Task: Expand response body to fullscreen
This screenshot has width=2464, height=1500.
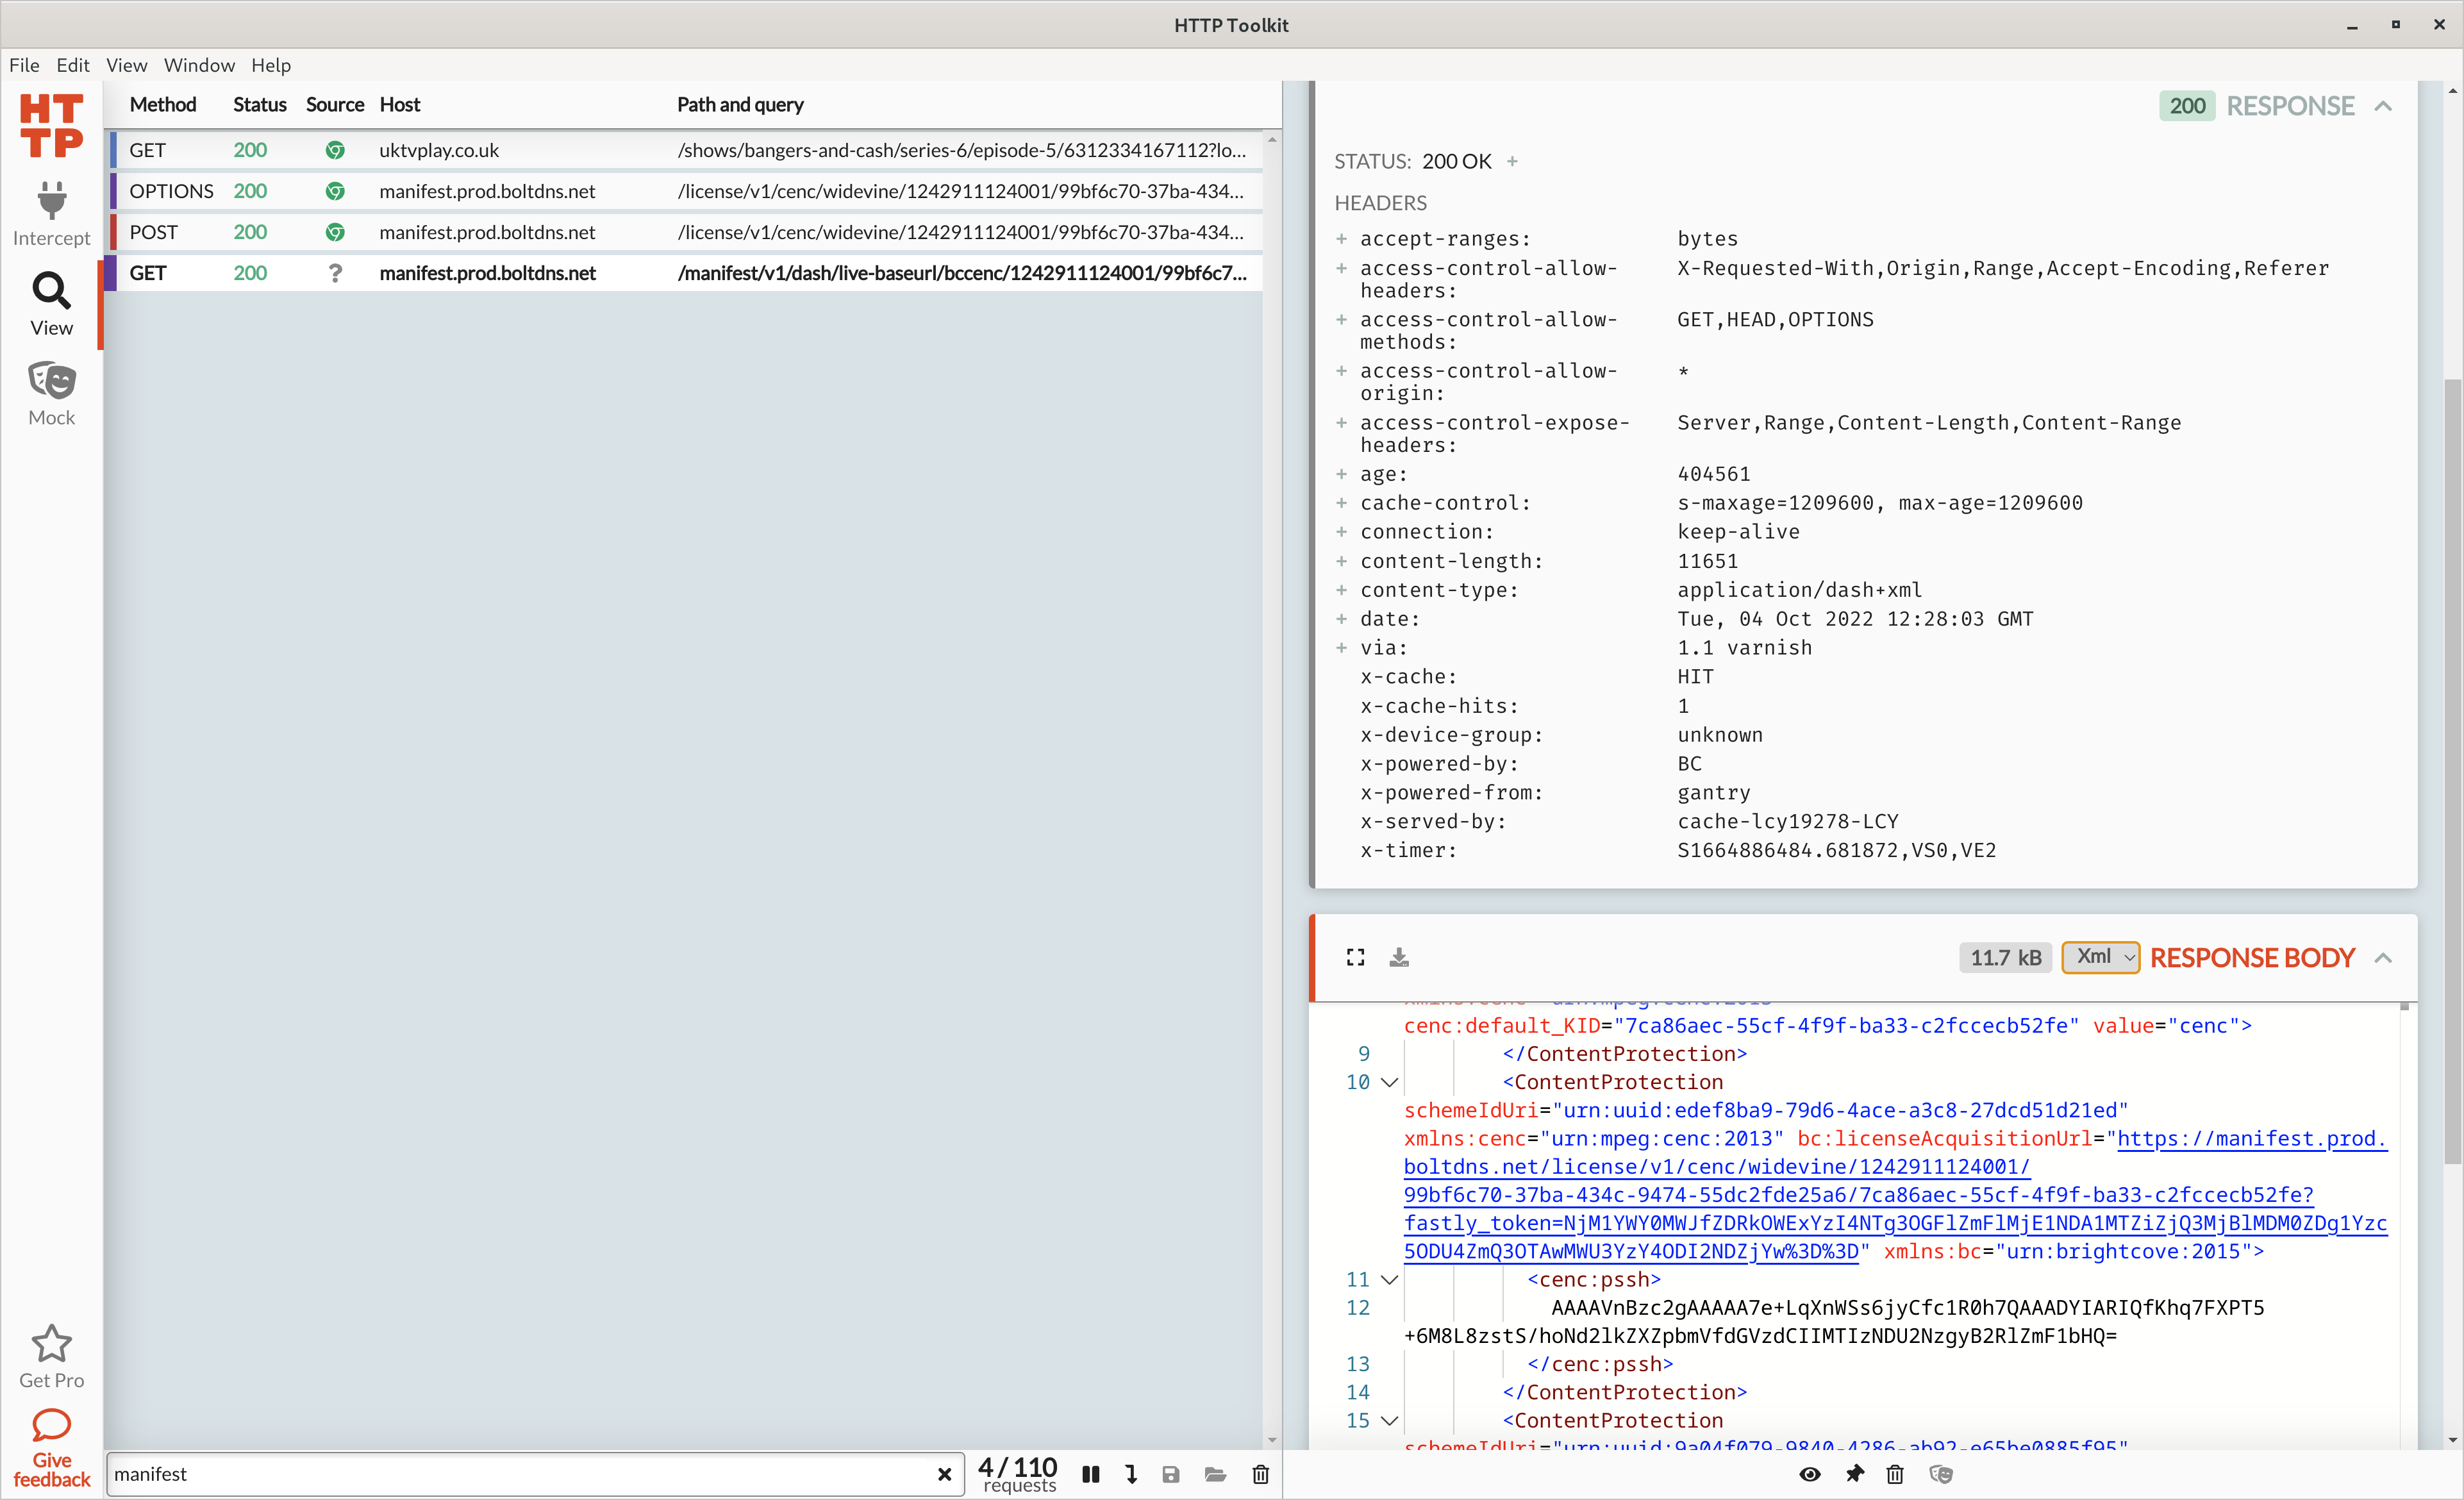Action: click(x=1355, y=958)
